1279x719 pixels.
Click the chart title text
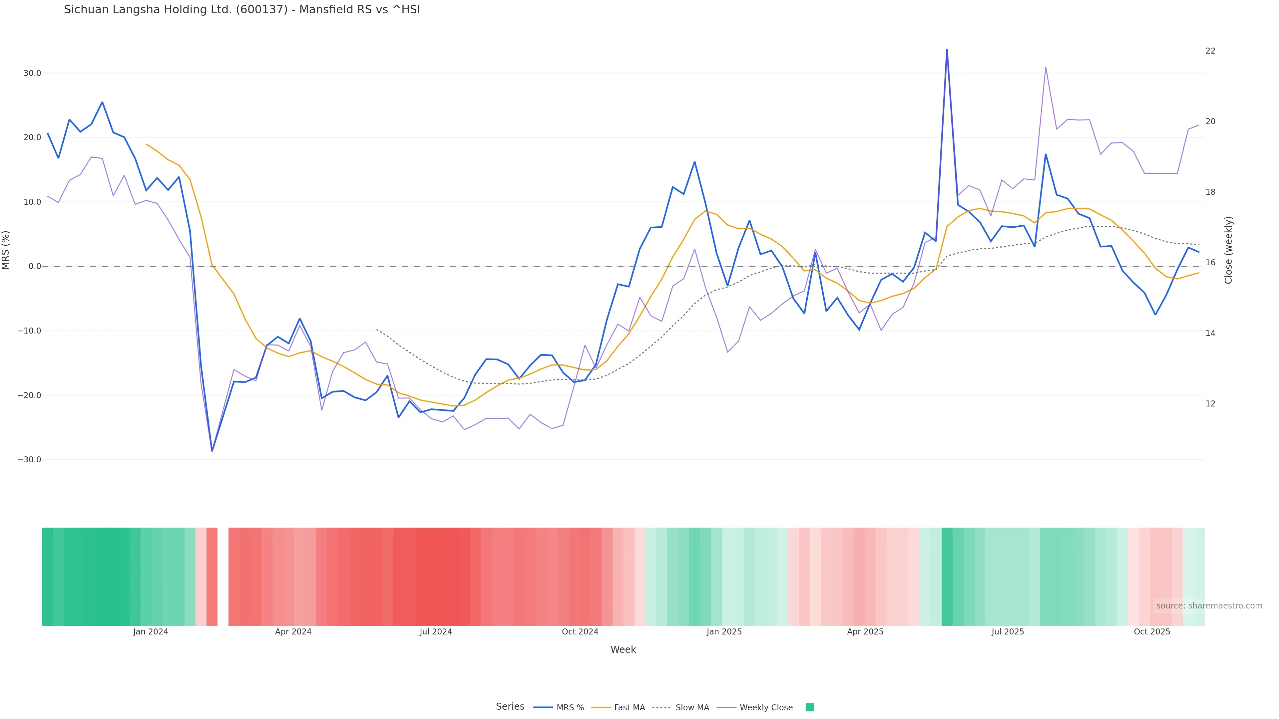(x=242, y=9)
